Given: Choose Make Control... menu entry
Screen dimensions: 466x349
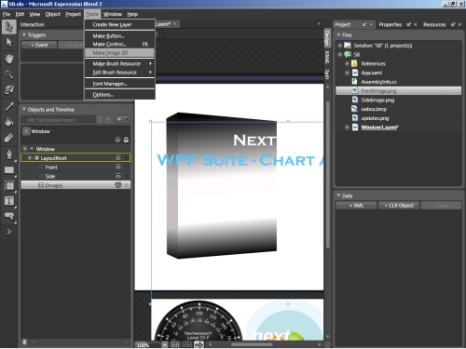Looking at the screenshot, I should [120, 45].
